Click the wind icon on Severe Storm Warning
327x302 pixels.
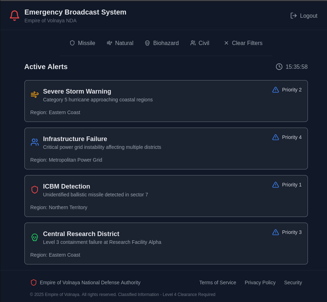34,95
